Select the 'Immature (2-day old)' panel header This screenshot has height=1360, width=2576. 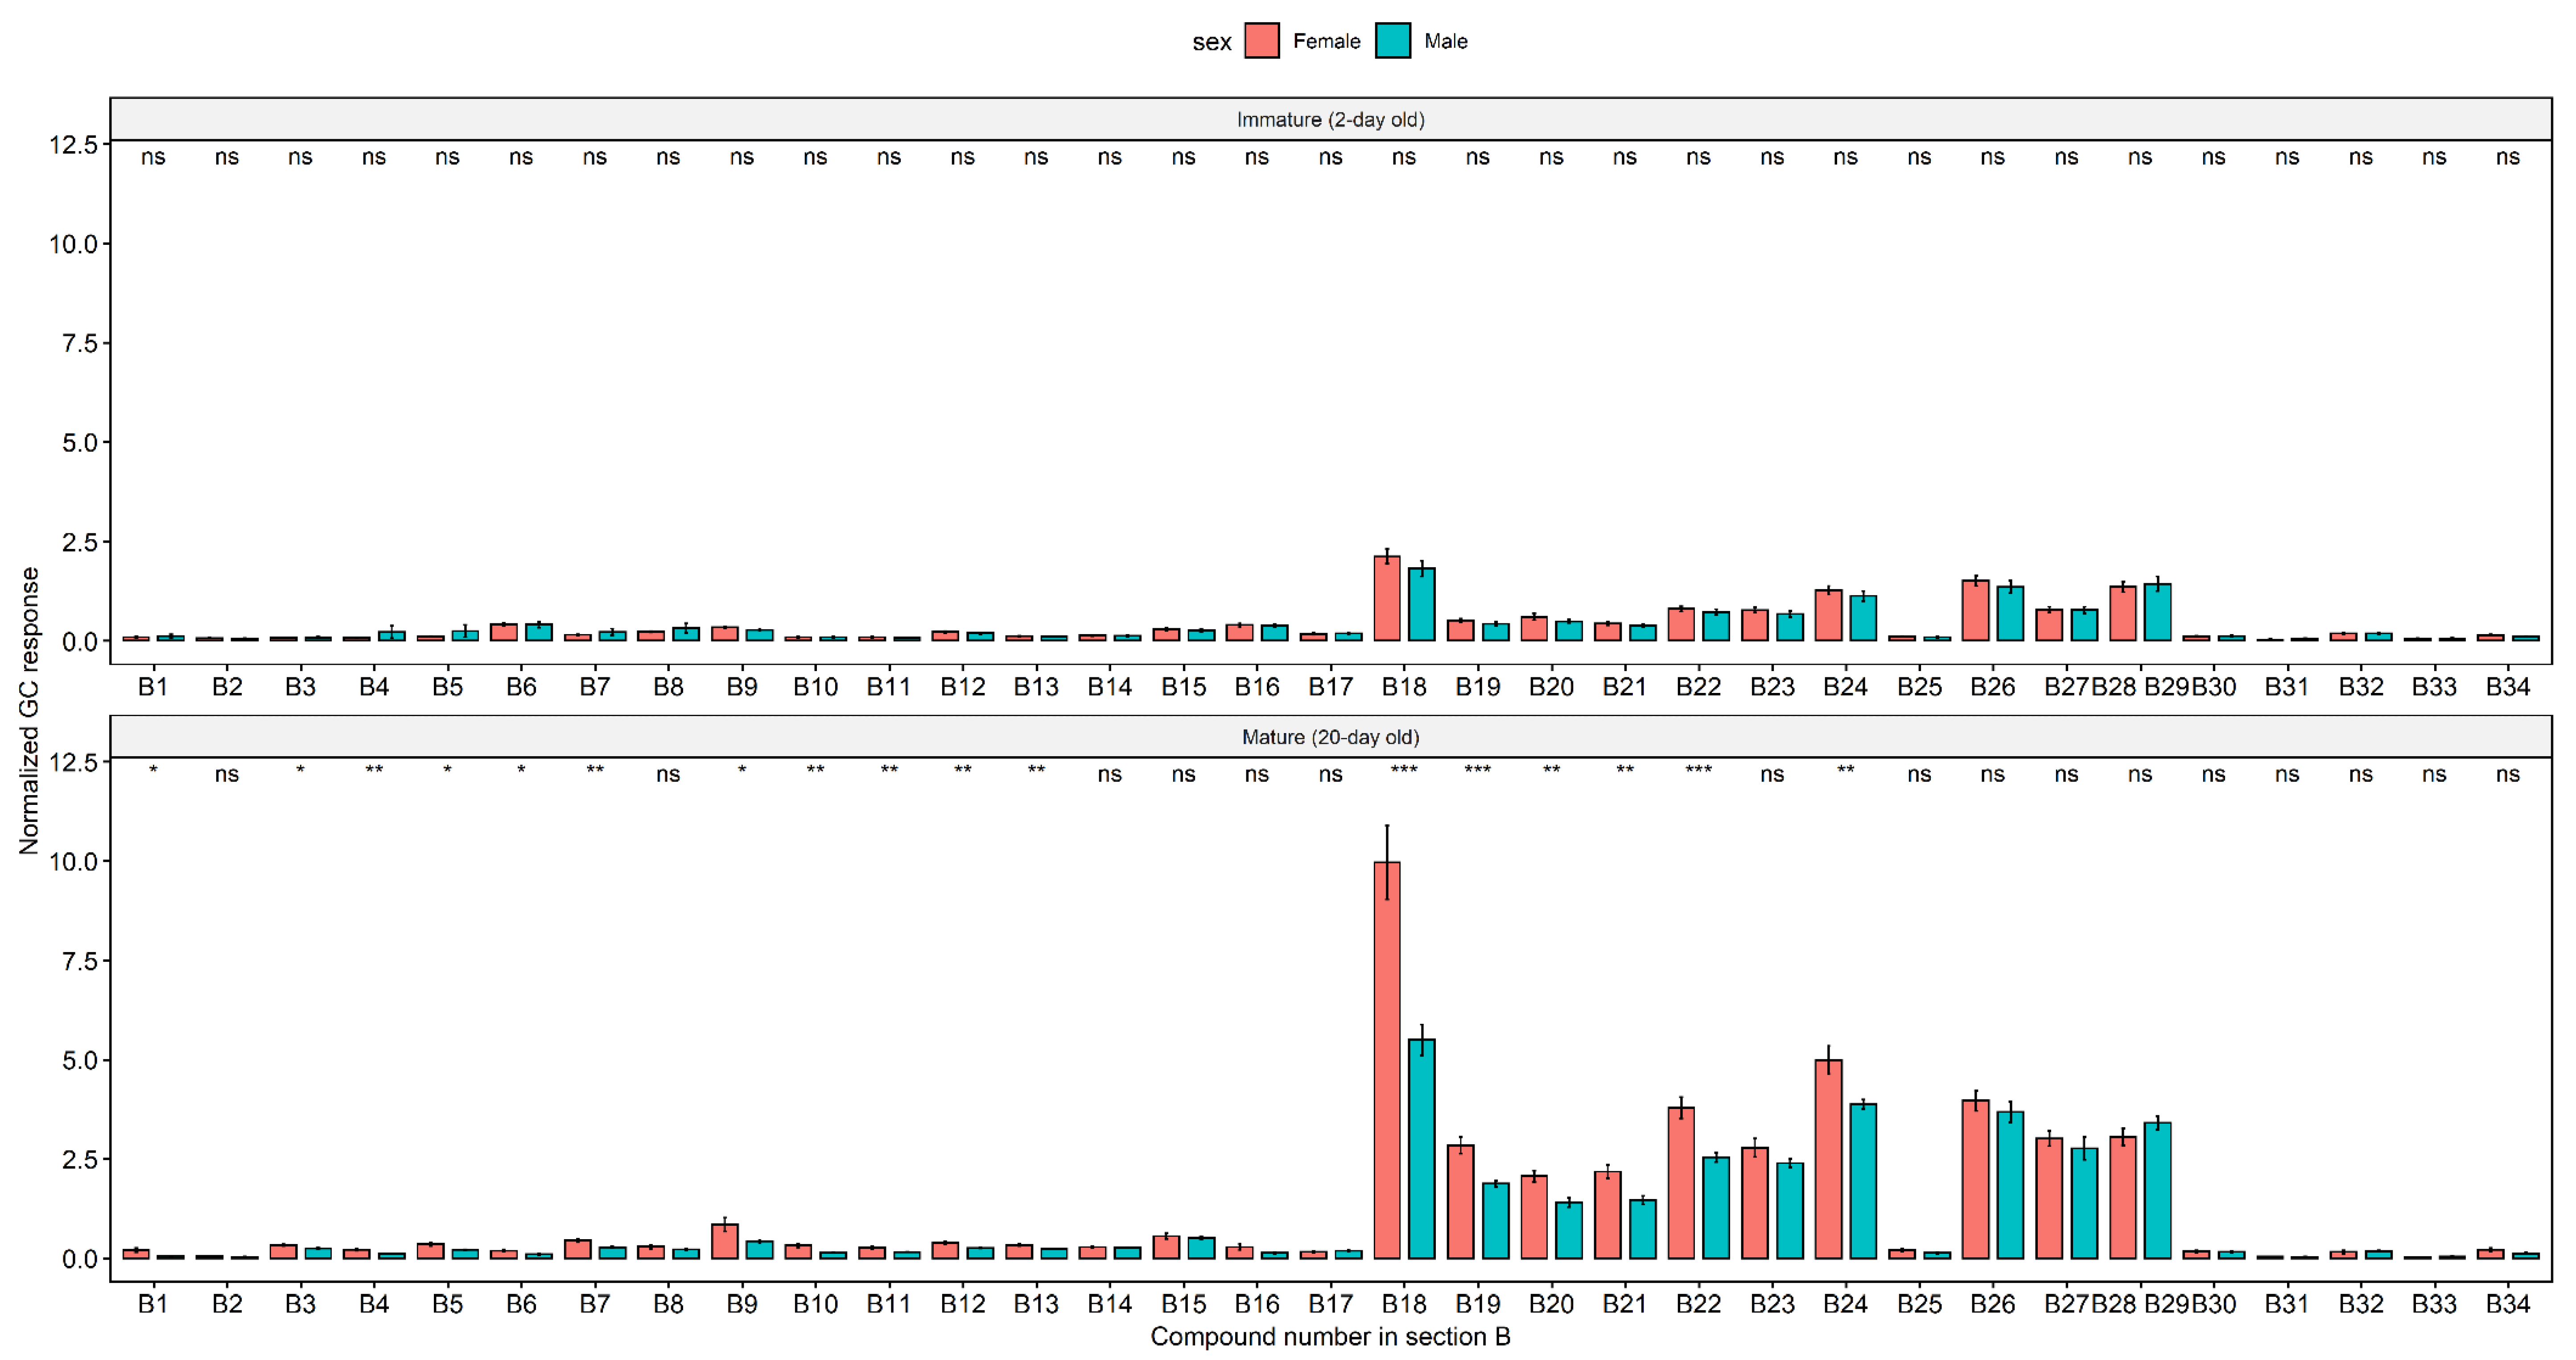pyautogui.click(x=1330, y=119)
